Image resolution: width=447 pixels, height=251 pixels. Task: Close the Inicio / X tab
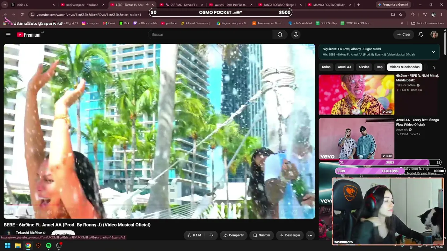(x=54, y=5)
